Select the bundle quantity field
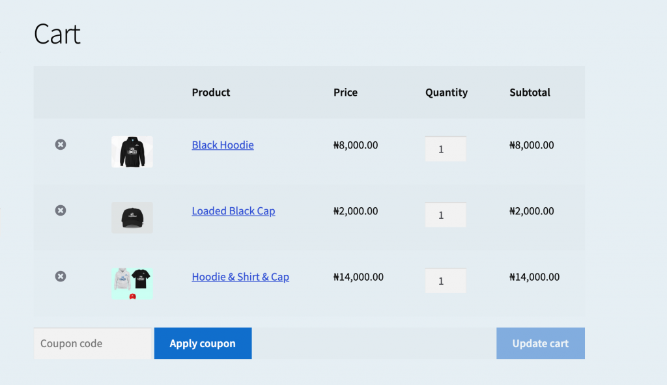The height and width of the screenshot is (385, 667). tap(446, 280)
